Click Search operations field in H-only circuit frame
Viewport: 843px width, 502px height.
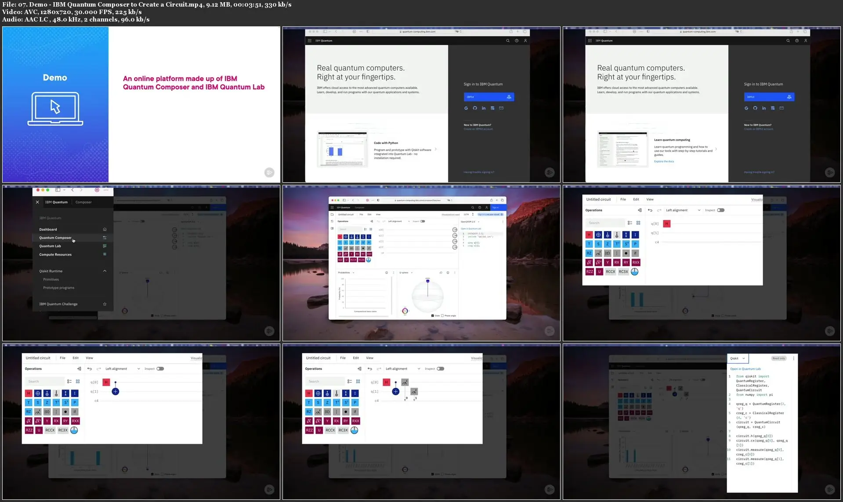[x=605, y=223]
